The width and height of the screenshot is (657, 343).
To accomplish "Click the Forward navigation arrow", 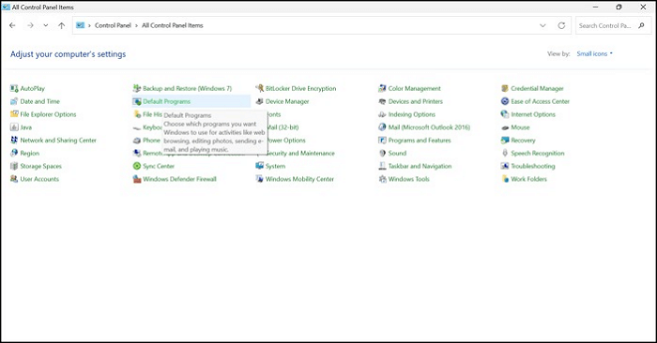I will [30, 25].
